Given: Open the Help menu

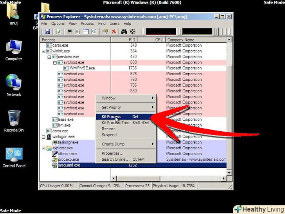Looking at the screenshot, I should click(x=127, y=24).
